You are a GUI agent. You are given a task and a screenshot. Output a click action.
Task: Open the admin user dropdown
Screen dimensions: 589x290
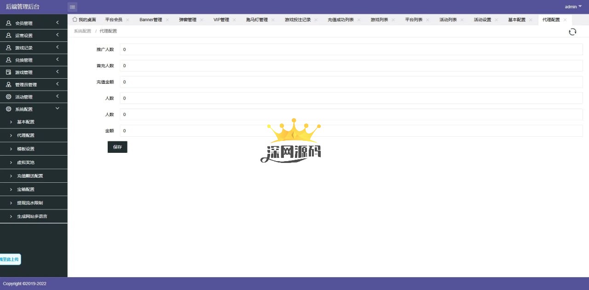click(x=573, y=7)
